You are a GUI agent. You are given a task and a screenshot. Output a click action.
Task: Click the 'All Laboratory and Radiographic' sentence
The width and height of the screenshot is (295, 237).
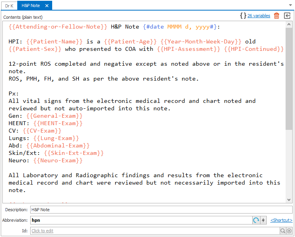(x=144, y=183)
